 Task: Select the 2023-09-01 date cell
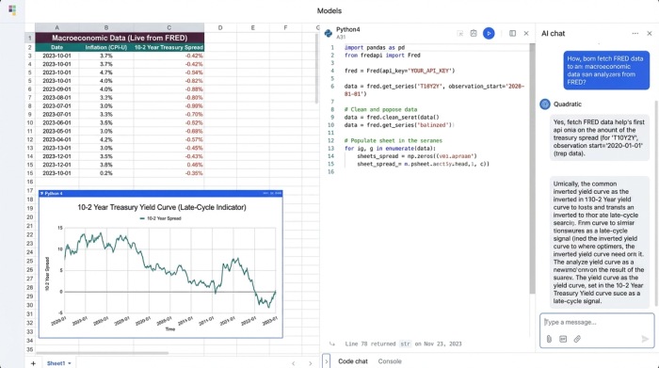tap(56, 89)
